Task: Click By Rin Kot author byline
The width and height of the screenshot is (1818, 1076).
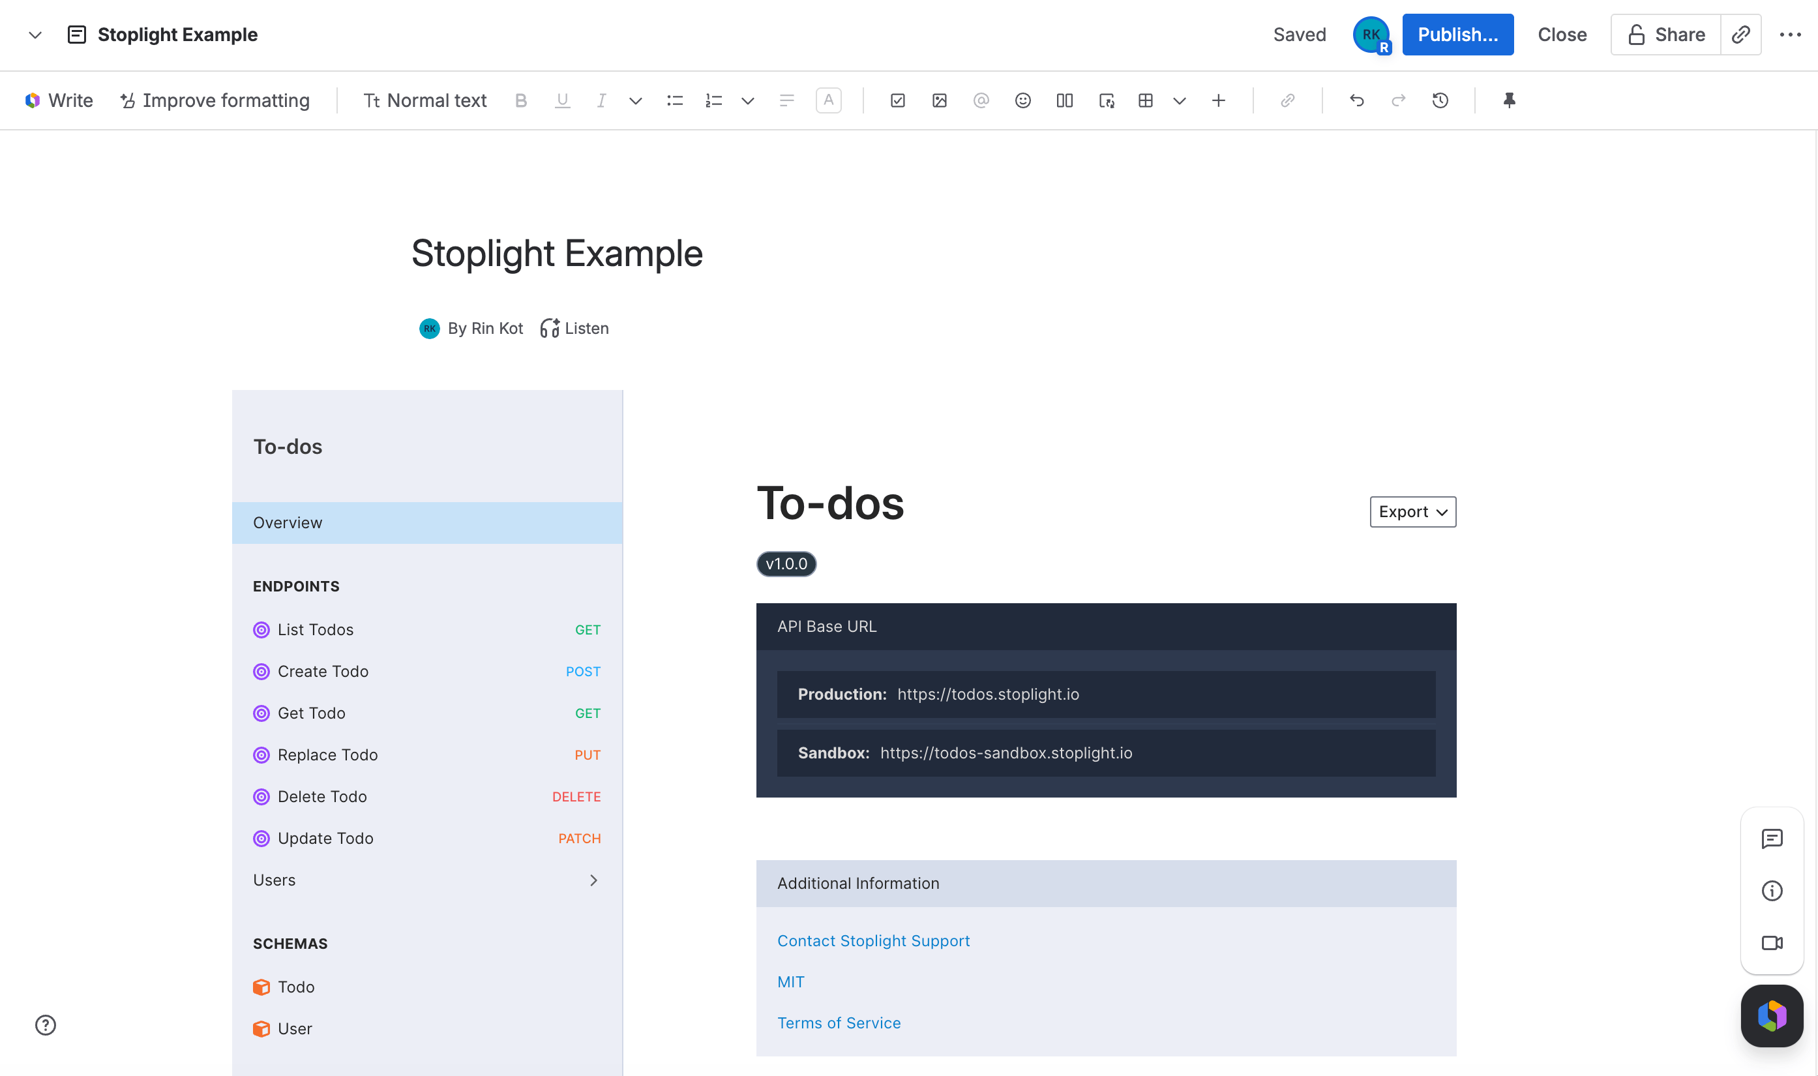Action: click(471, 329)
